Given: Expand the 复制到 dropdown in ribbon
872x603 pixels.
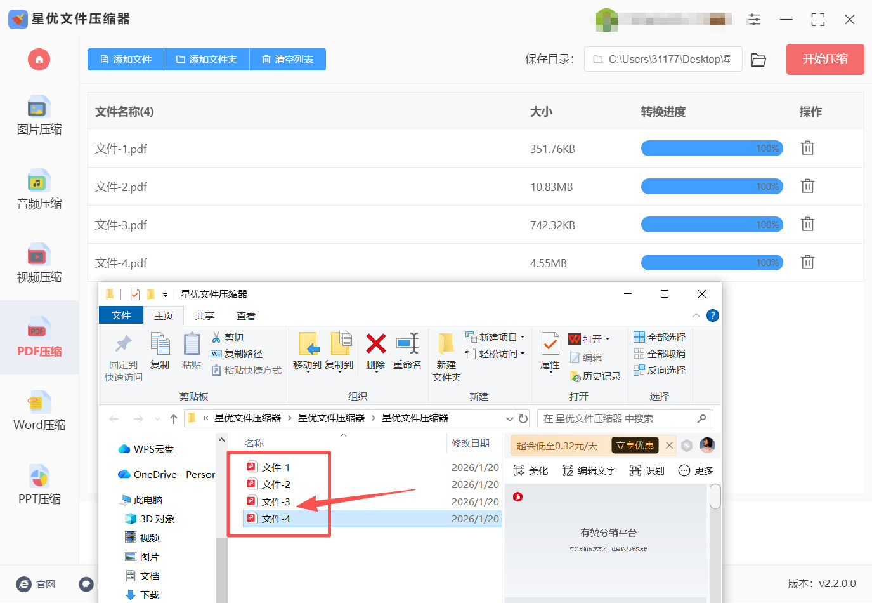Looking at the screenshot, I should [x=339, y=371].
